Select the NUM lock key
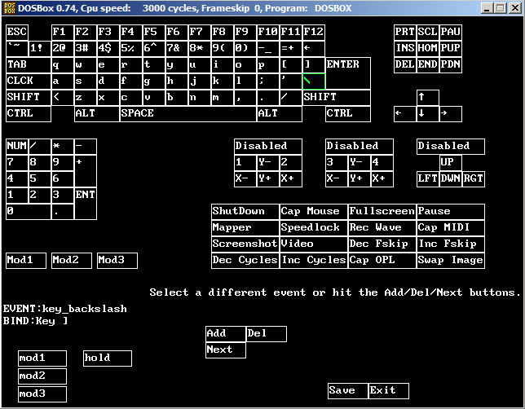The height and width of the screenshot is (409, 525). coord(17,147)
